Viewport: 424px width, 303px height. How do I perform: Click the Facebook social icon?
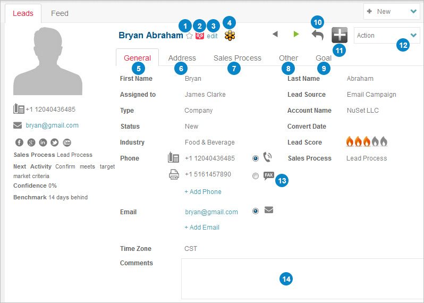click(19, 142)
